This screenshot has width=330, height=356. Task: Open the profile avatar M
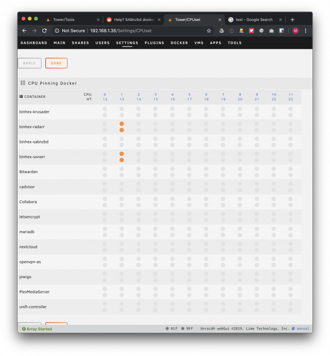[295, 31]
